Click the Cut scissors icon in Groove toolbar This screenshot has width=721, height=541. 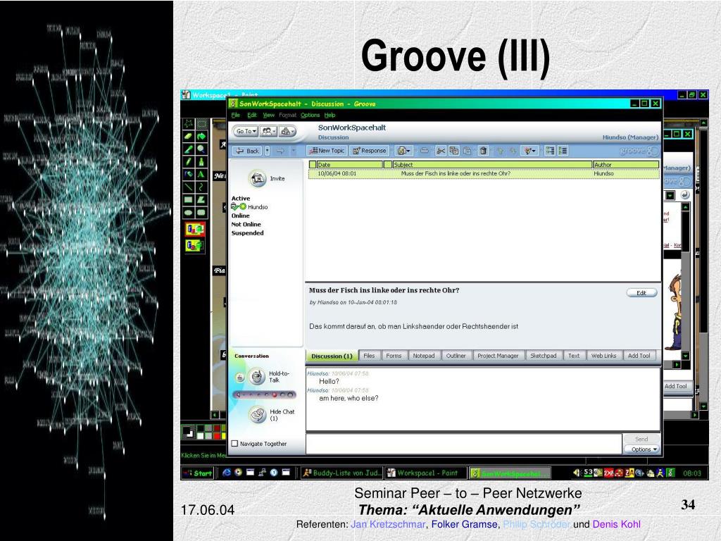point(441,151)
